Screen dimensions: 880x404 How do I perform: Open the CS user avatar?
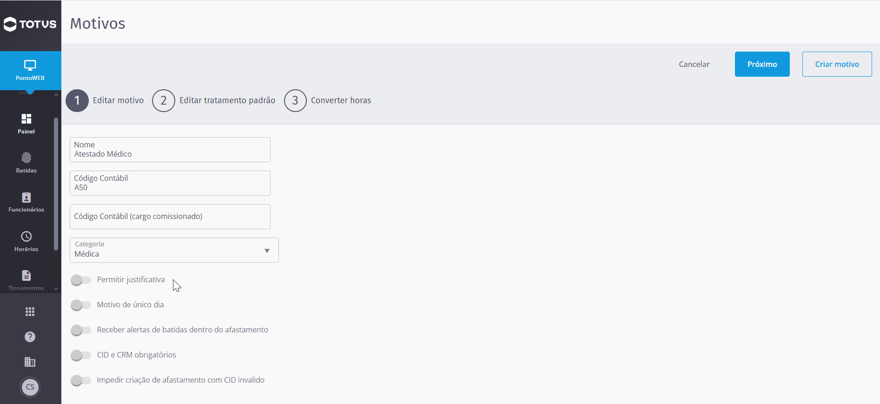30,387
